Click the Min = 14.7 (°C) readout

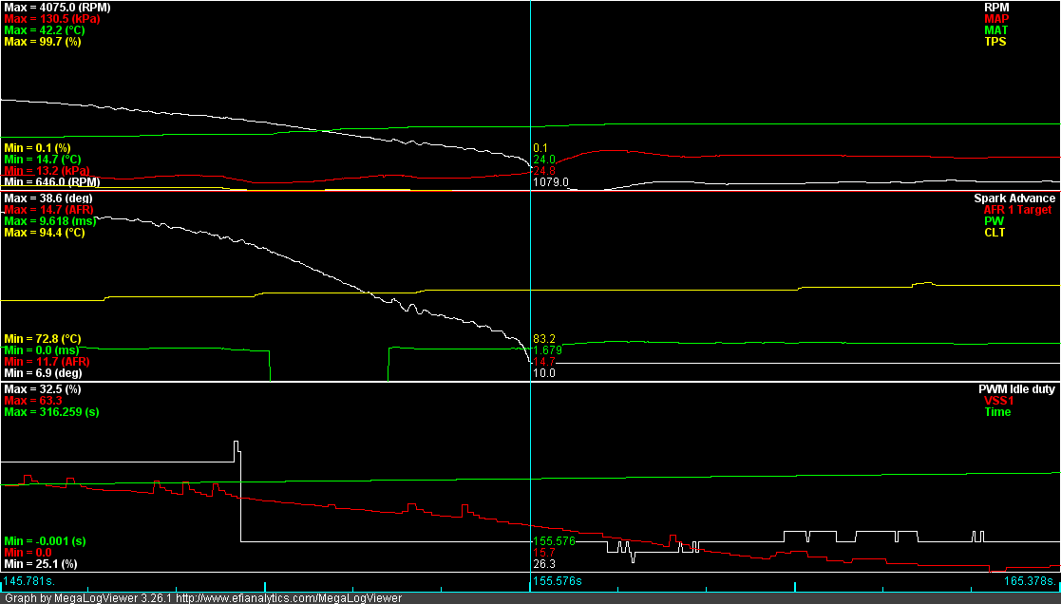43,160
